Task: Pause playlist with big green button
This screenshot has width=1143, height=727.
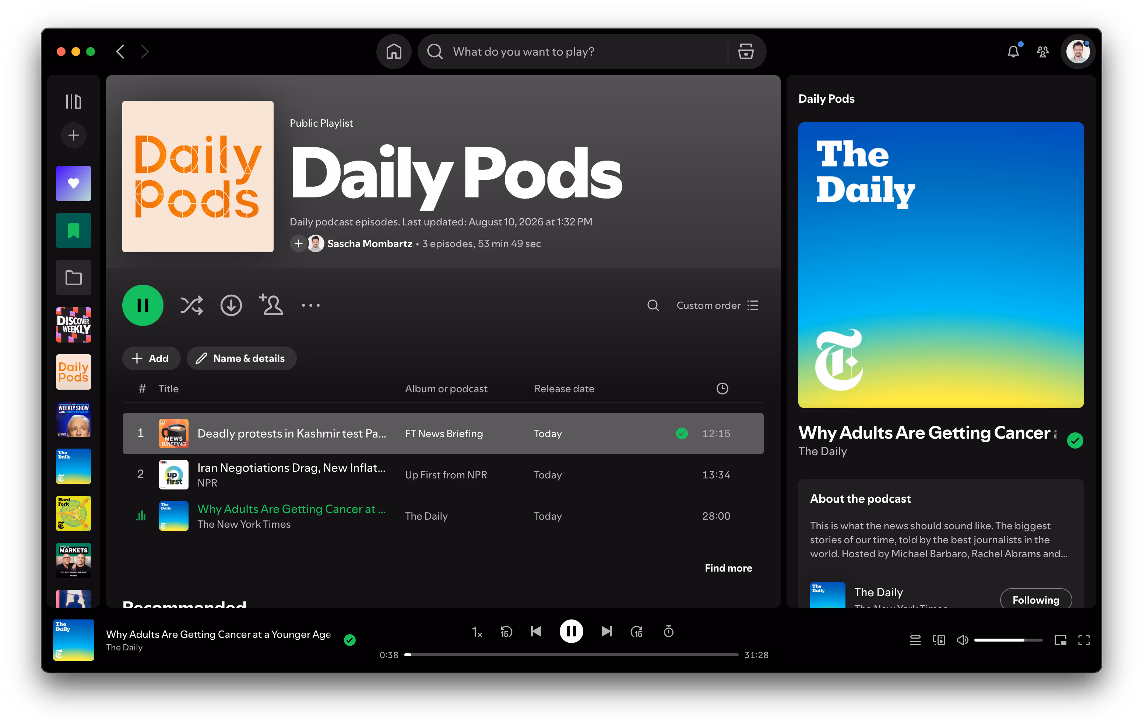Action: pos(143,305)
